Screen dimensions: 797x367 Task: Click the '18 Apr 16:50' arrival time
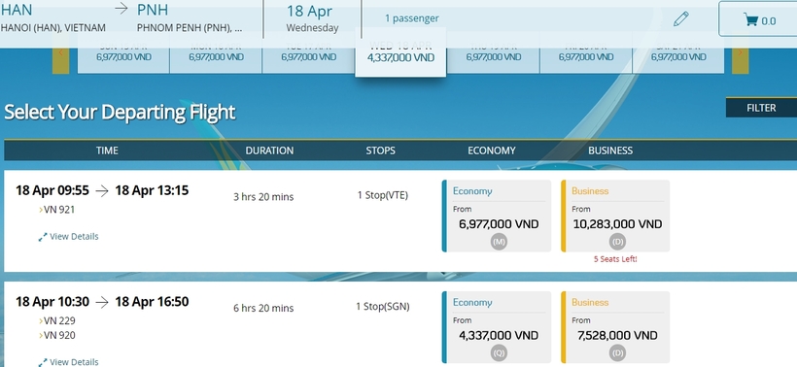[x=152, y=302]
